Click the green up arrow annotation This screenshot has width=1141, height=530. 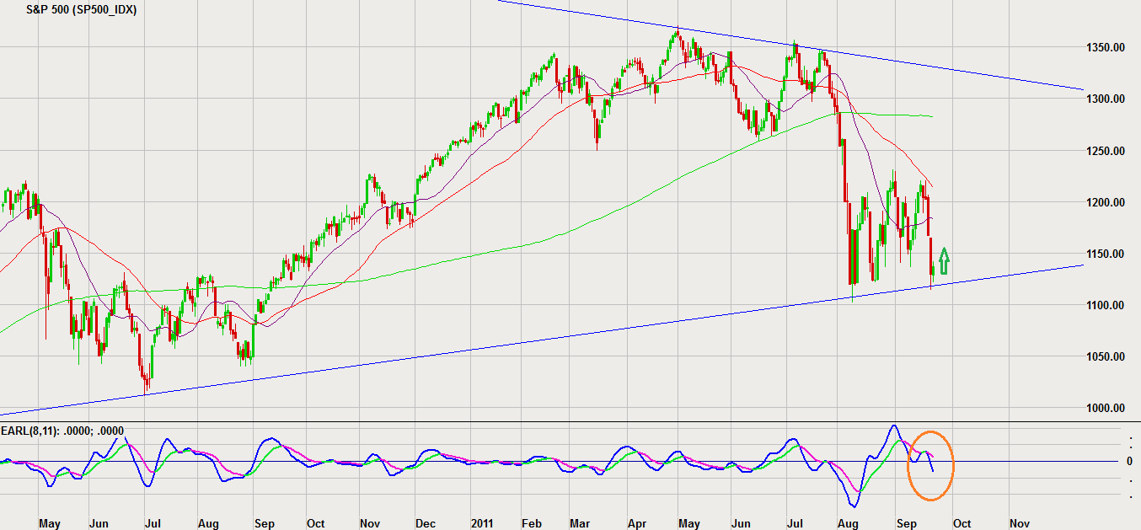[944, 261]
